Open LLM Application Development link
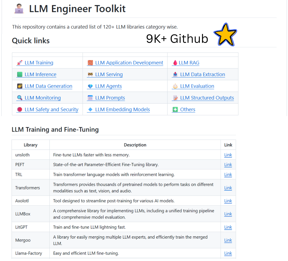Screen dimensions: 288x261 point(129,63)
